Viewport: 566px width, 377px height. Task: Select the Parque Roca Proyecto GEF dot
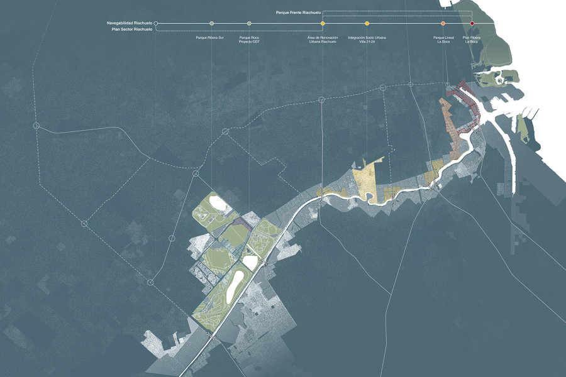click(250, 23)
